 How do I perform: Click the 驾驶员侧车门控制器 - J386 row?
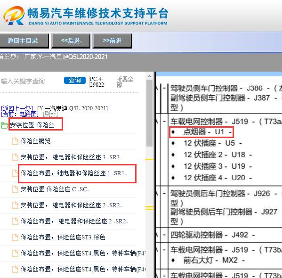tap(226, 89)
